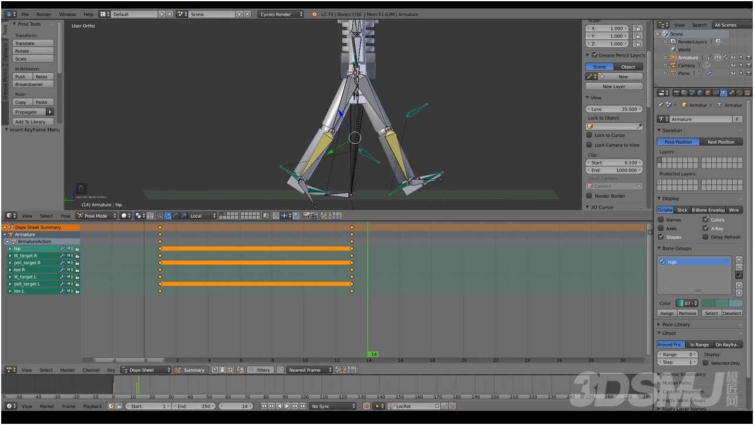Screen dimensions: 754x425
Task: Click Assign in Bone Groups
Action: coord(667,313)
